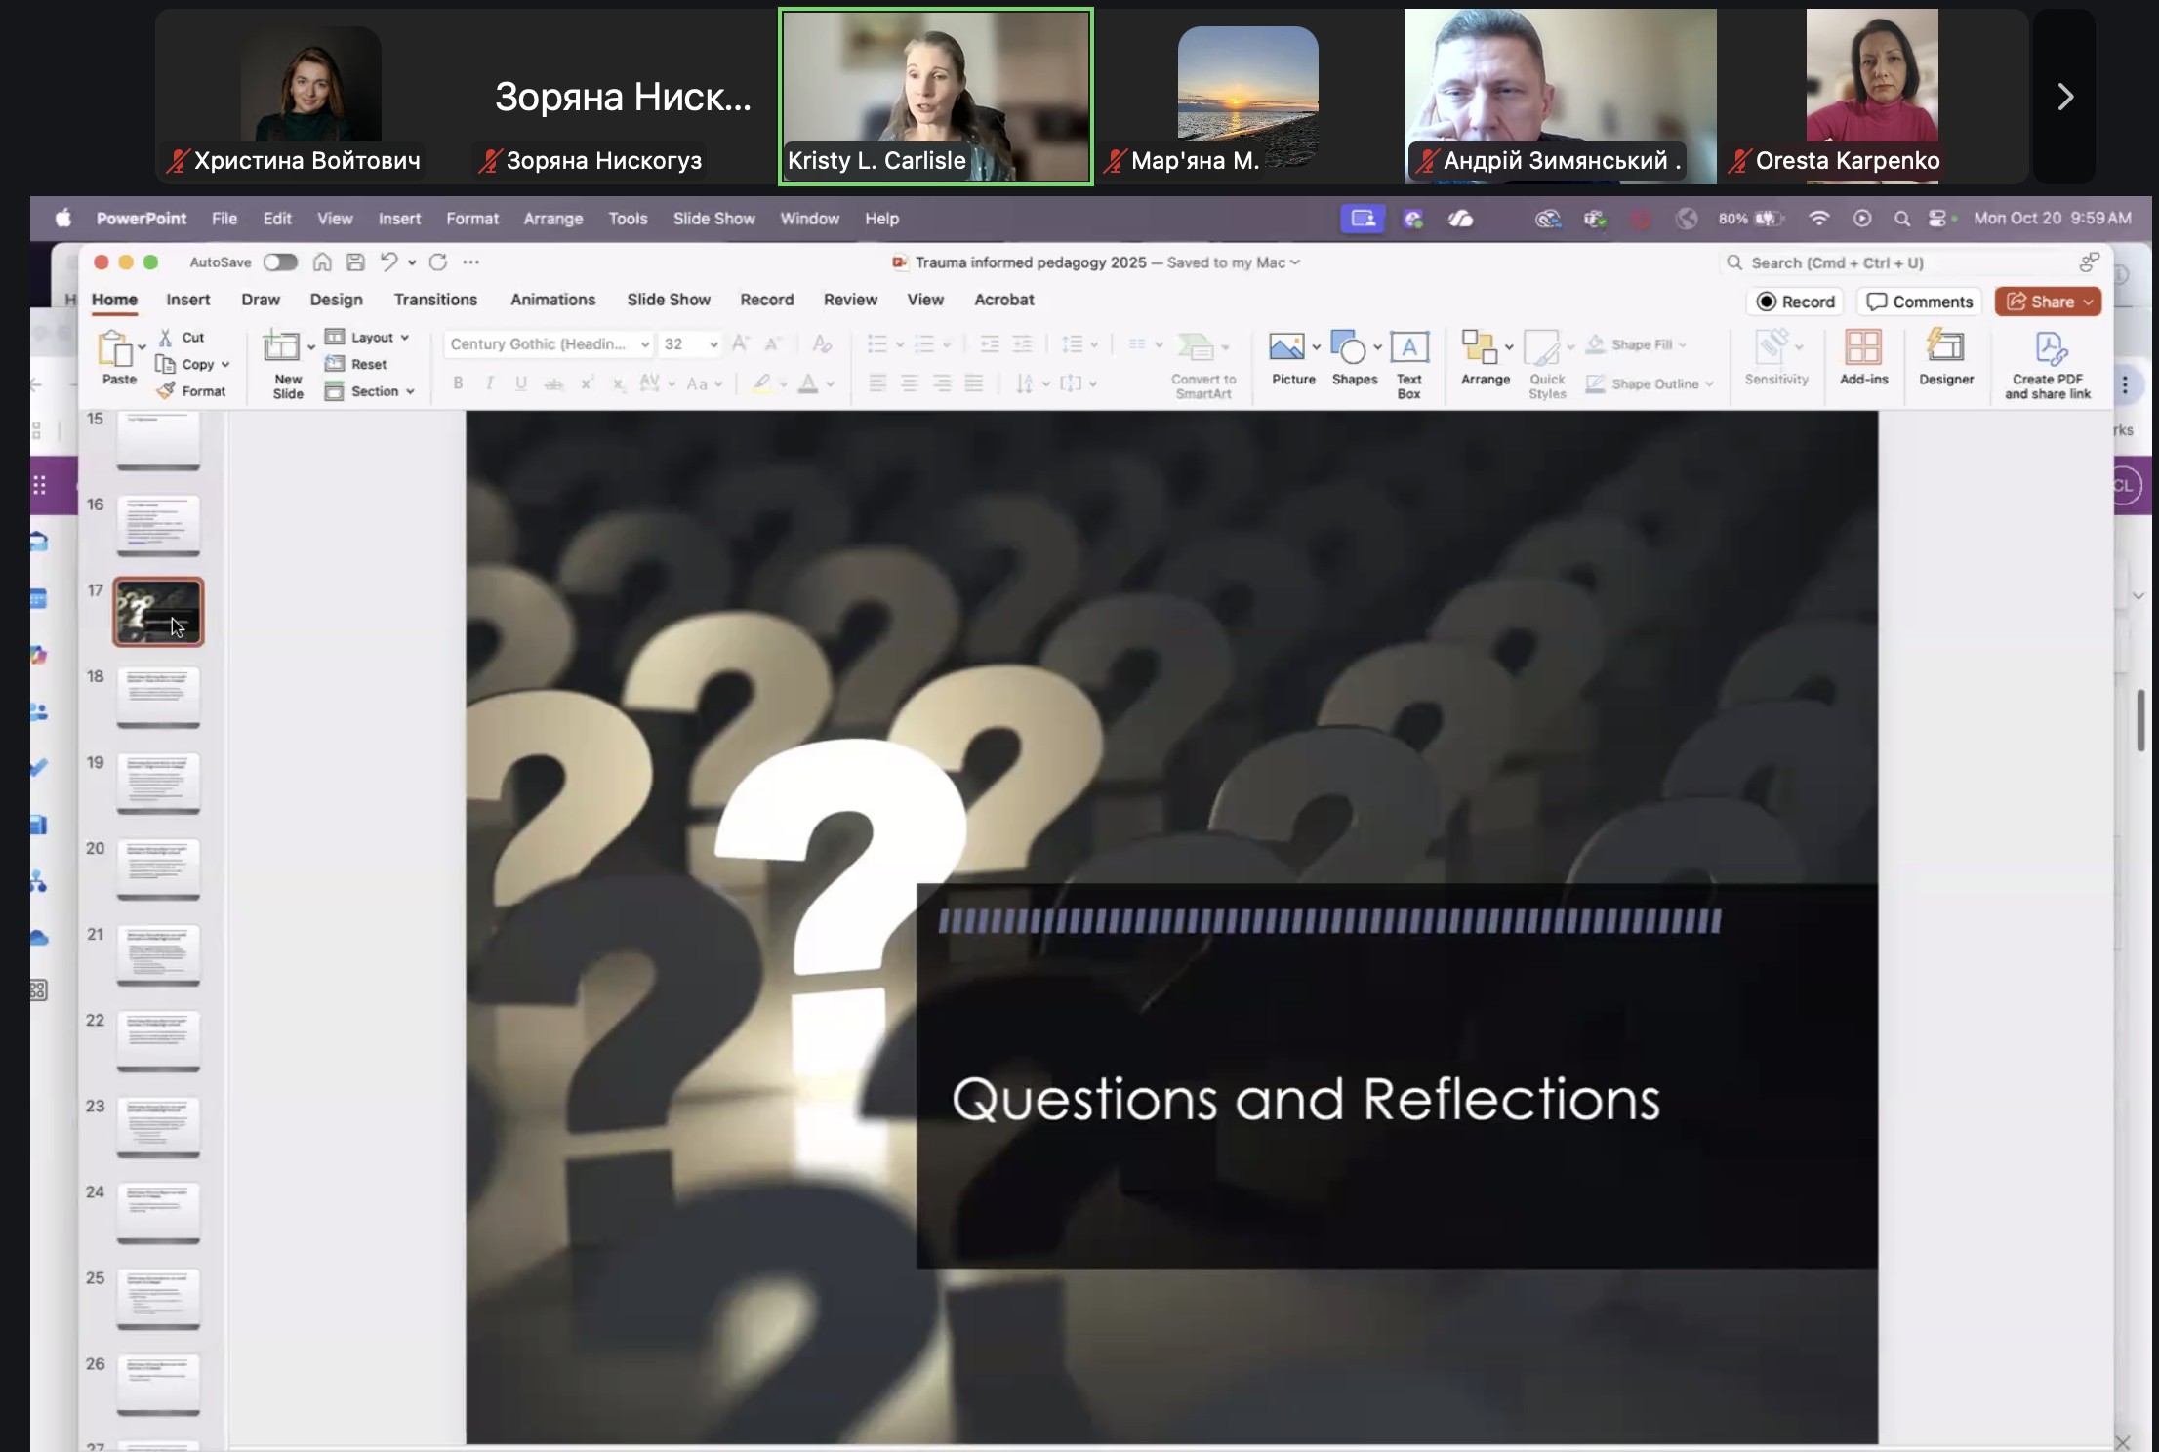Image resolution: width=2159 pixels, height=1452 pixels.
Task: Toggle the AutoSave switch
Action: click(x=280, y=262)
